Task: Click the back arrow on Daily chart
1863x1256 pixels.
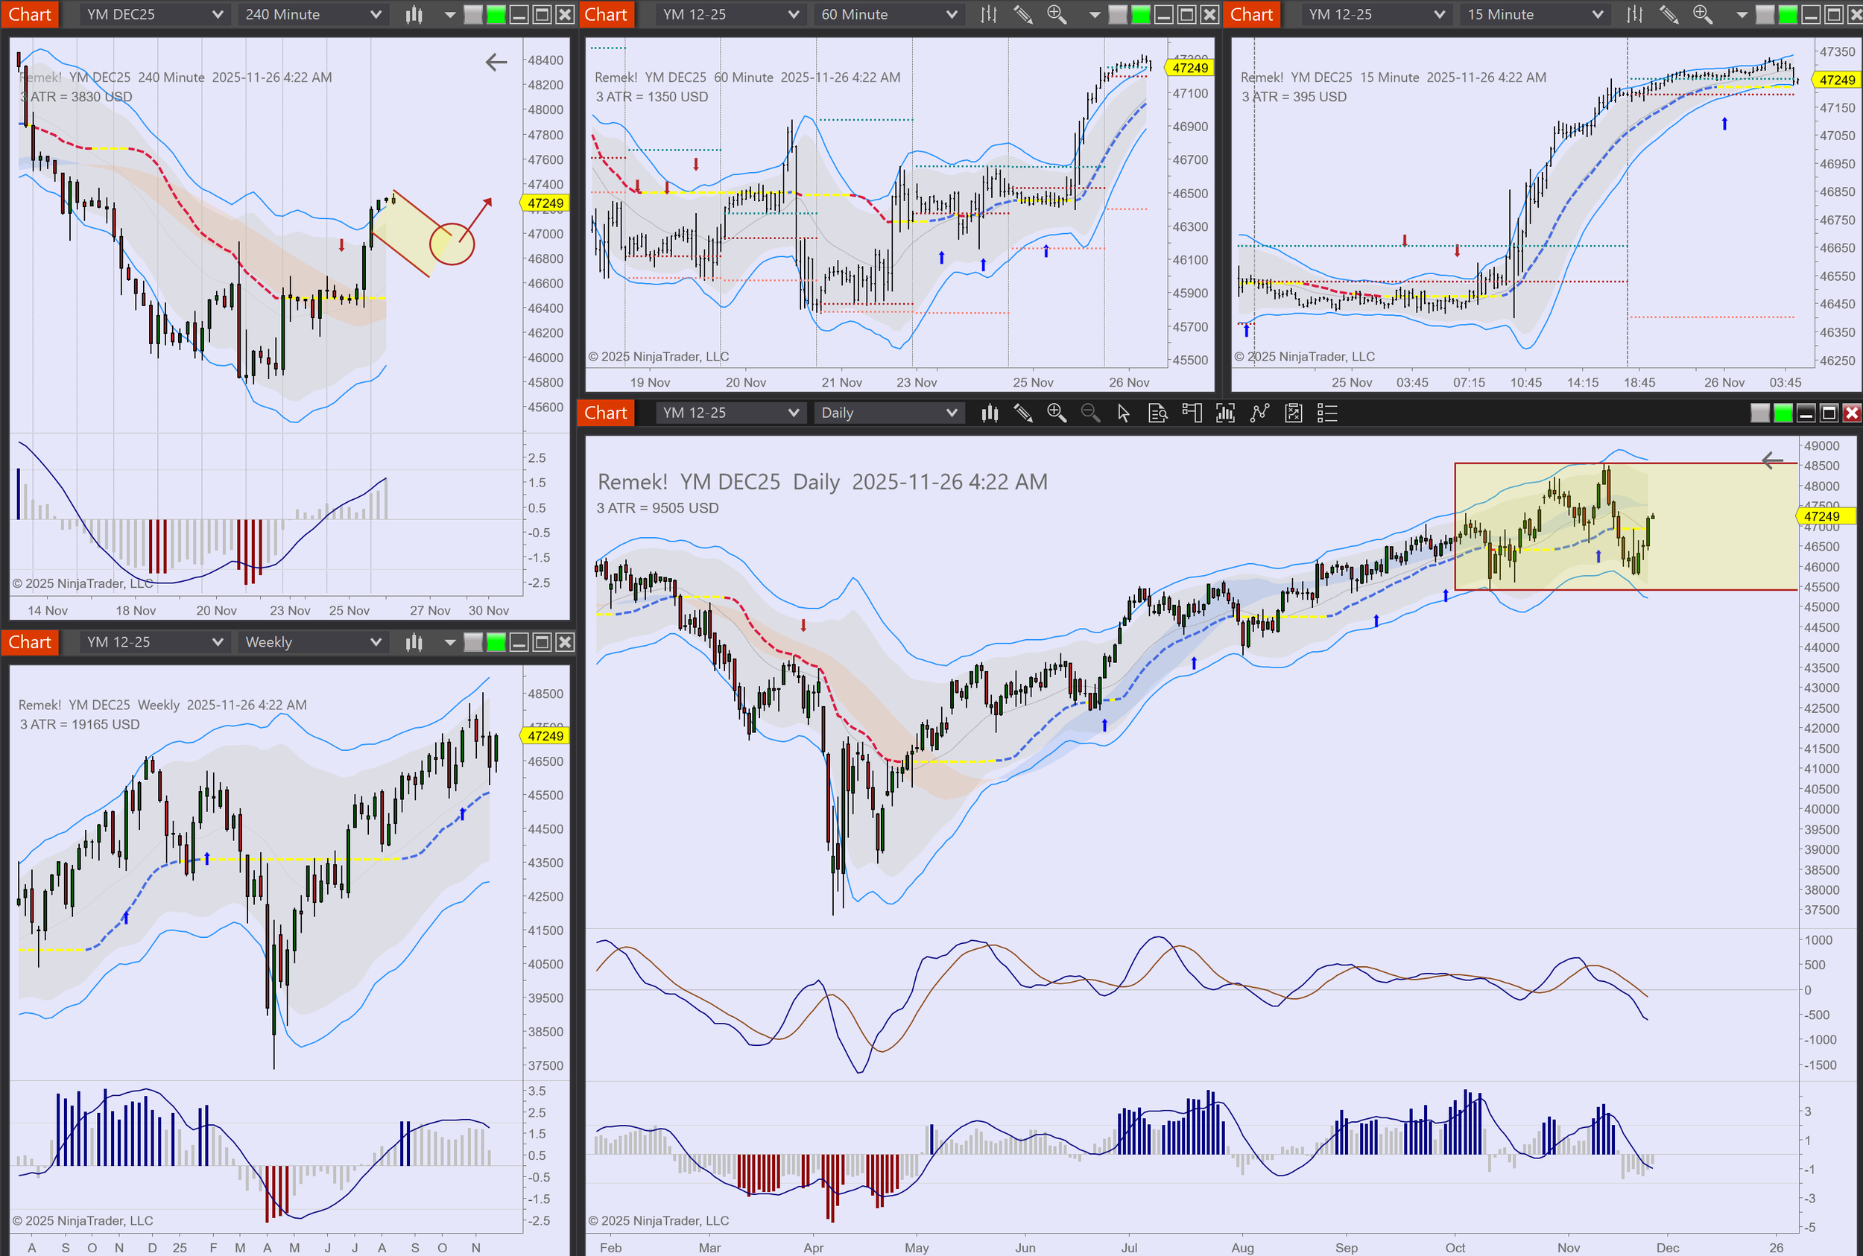Action: point(1771,460)
